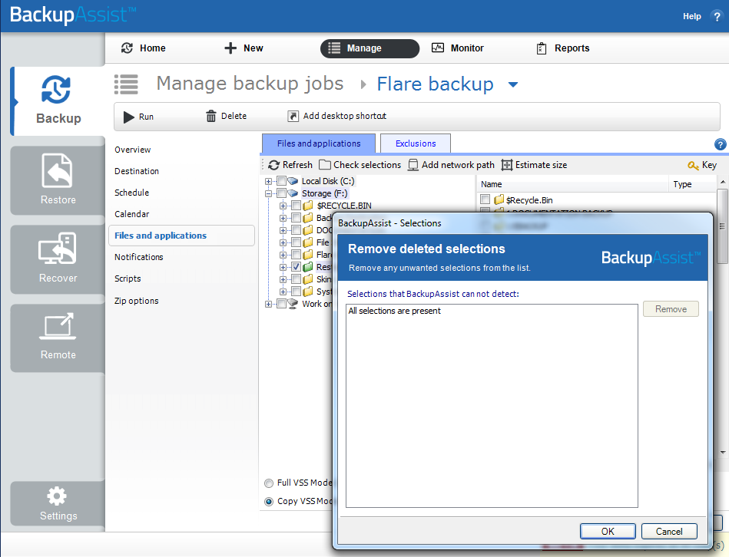Open the Overview page
729x557 pixels.
[132, 150]
